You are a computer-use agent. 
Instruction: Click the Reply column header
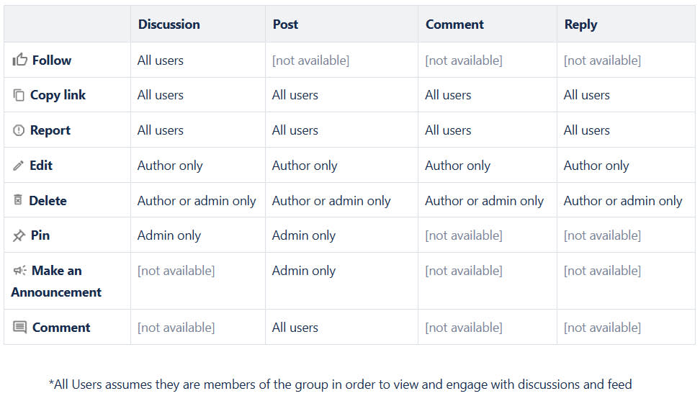click(580, 24)
